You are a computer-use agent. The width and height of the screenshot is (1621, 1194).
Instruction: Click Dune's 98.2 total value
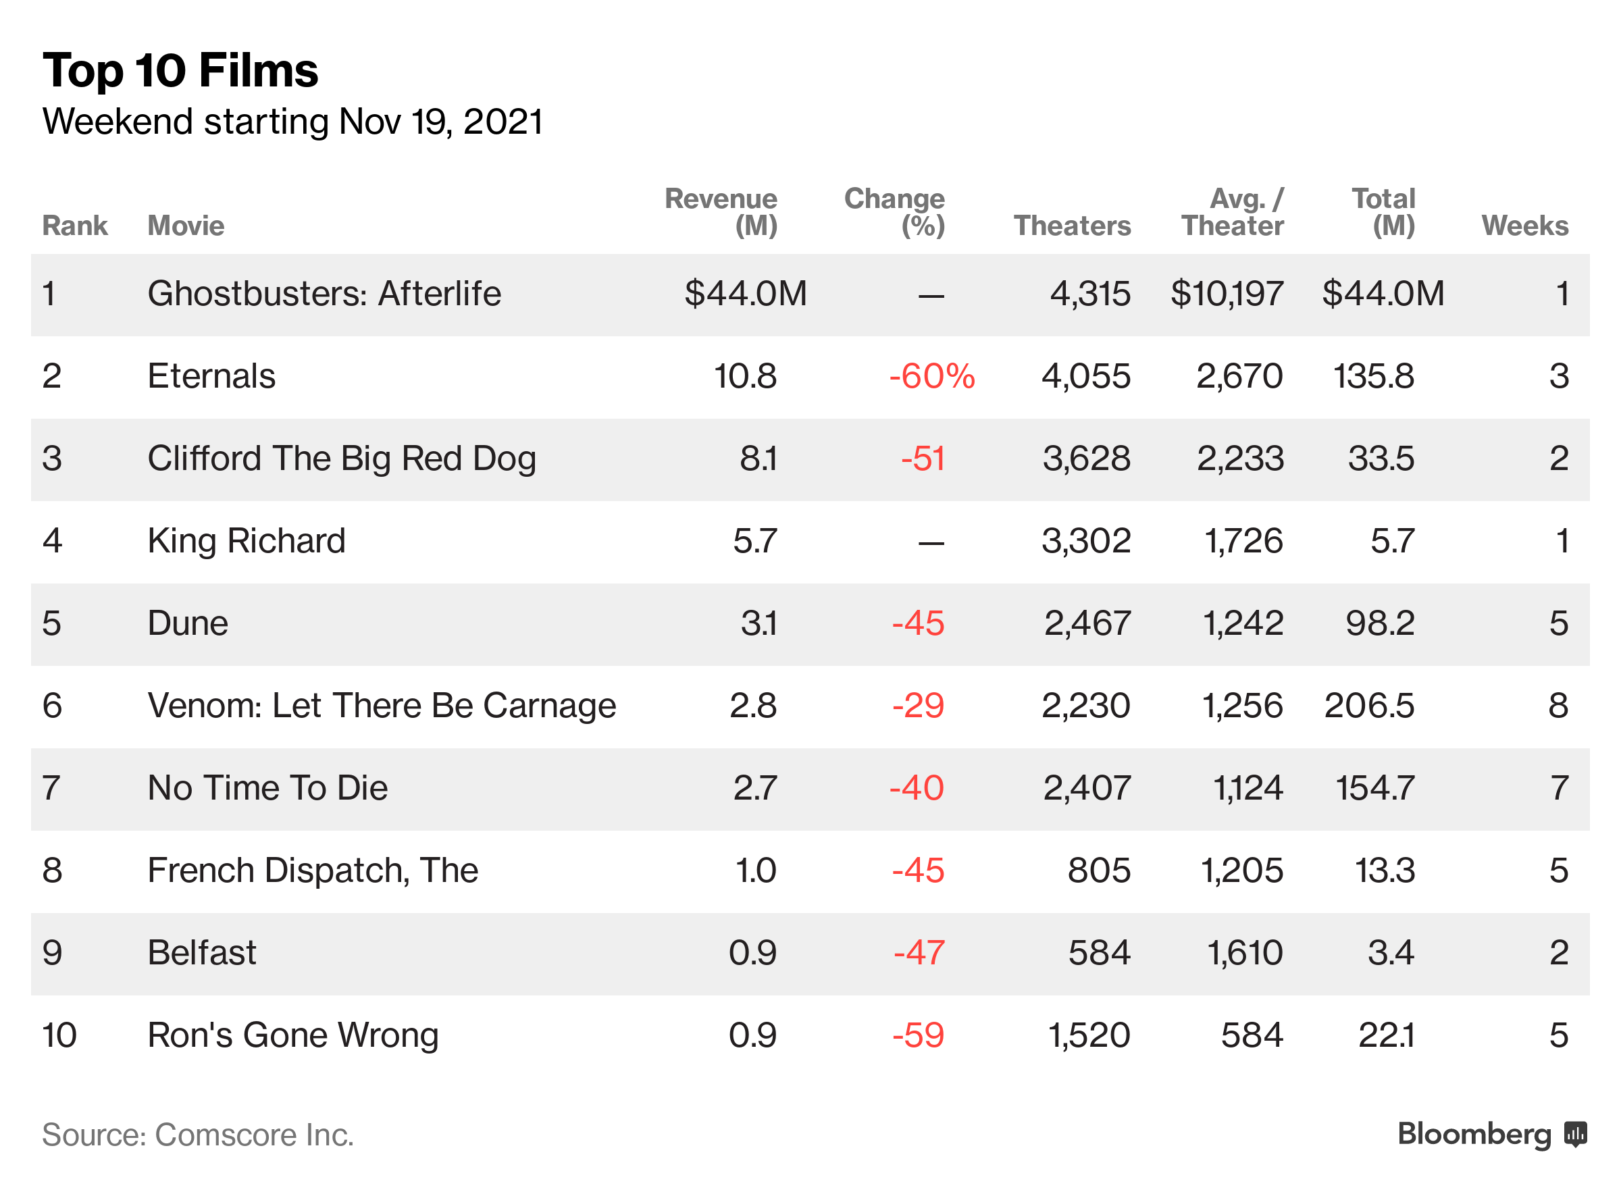pyautogui.click(x=1380, y=623)
